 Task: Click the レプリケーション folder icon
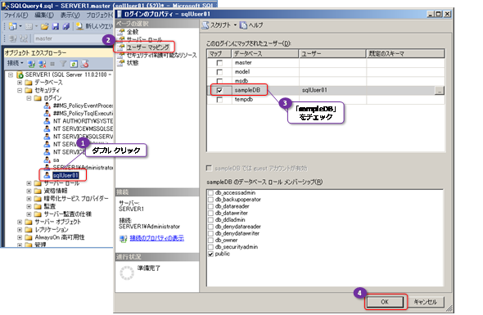29,229
